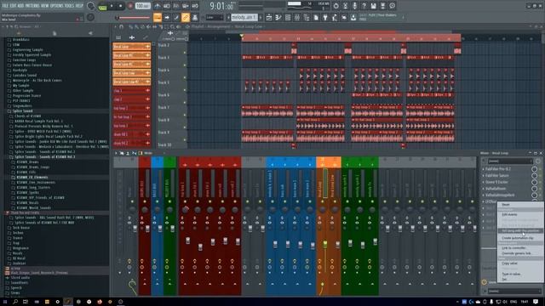Screen dimensions: 545x306
Task: Click the highlighted green fader on the orange mixer track
Action: coord(325,244)
